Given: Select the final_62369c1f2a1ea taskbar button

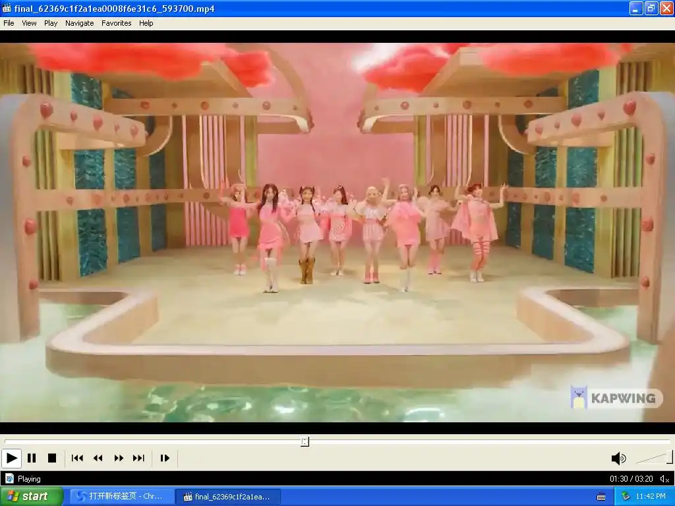Looking at the screenshot, I should tap(229, 497).
